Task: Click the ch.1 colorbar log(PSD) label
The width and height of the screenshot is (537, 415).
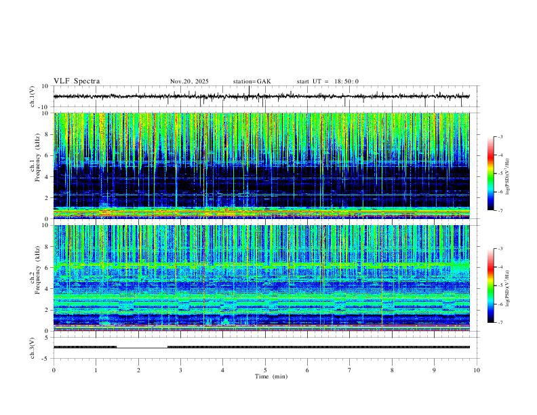Action: pos(507,176)
